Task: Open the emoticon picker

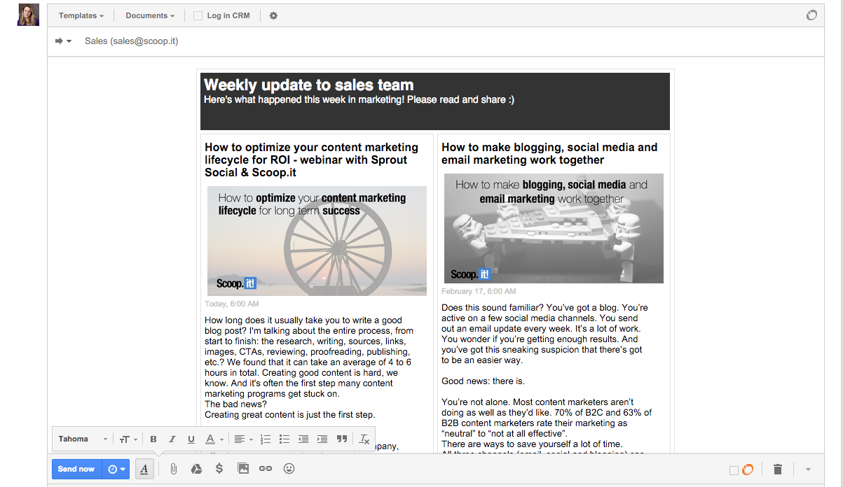Action: pos(289,469)
